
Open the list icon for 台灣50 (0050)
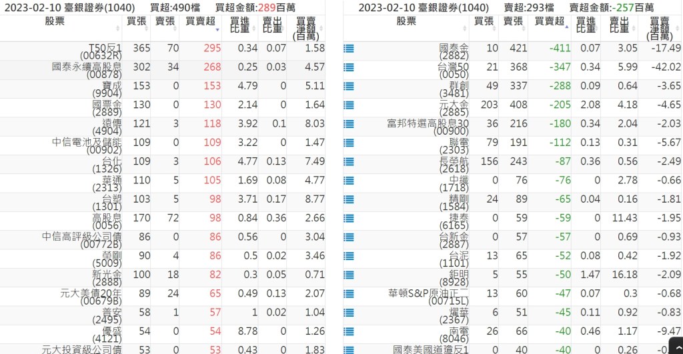pos(348,67)
